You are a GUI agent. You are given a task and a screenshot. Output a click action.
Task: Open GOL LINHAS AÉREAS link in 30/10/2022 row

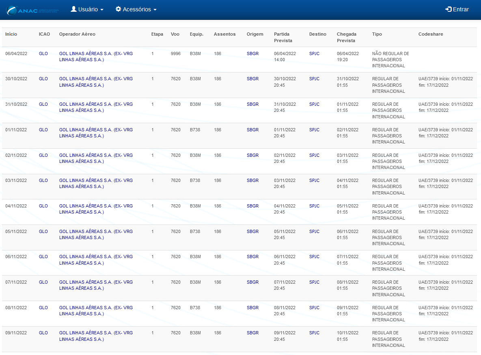[96, 82]
